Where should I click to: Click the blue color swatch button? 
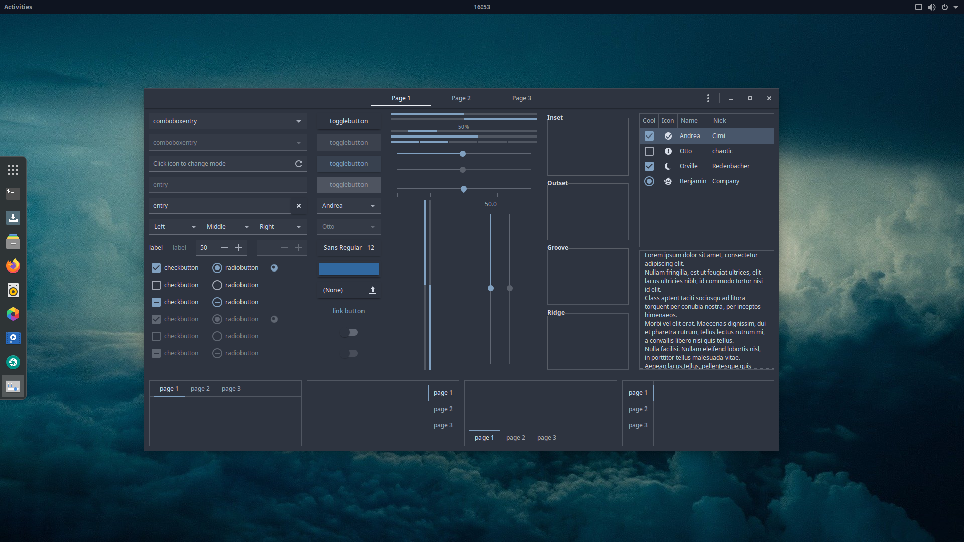tap(348, 269)
